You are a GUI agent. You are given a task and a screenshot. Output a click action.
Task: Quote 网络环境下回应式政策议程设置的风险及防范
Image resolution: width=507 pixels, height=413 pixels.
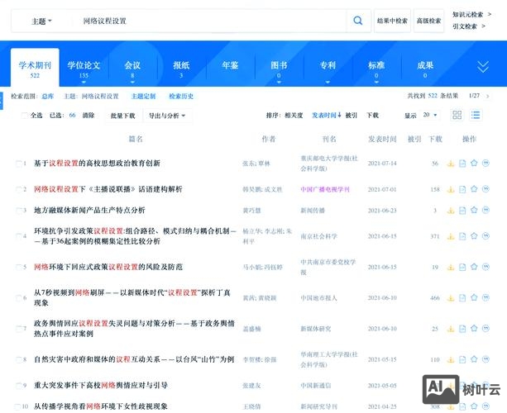pyautogui.click(x=485, y=267)
